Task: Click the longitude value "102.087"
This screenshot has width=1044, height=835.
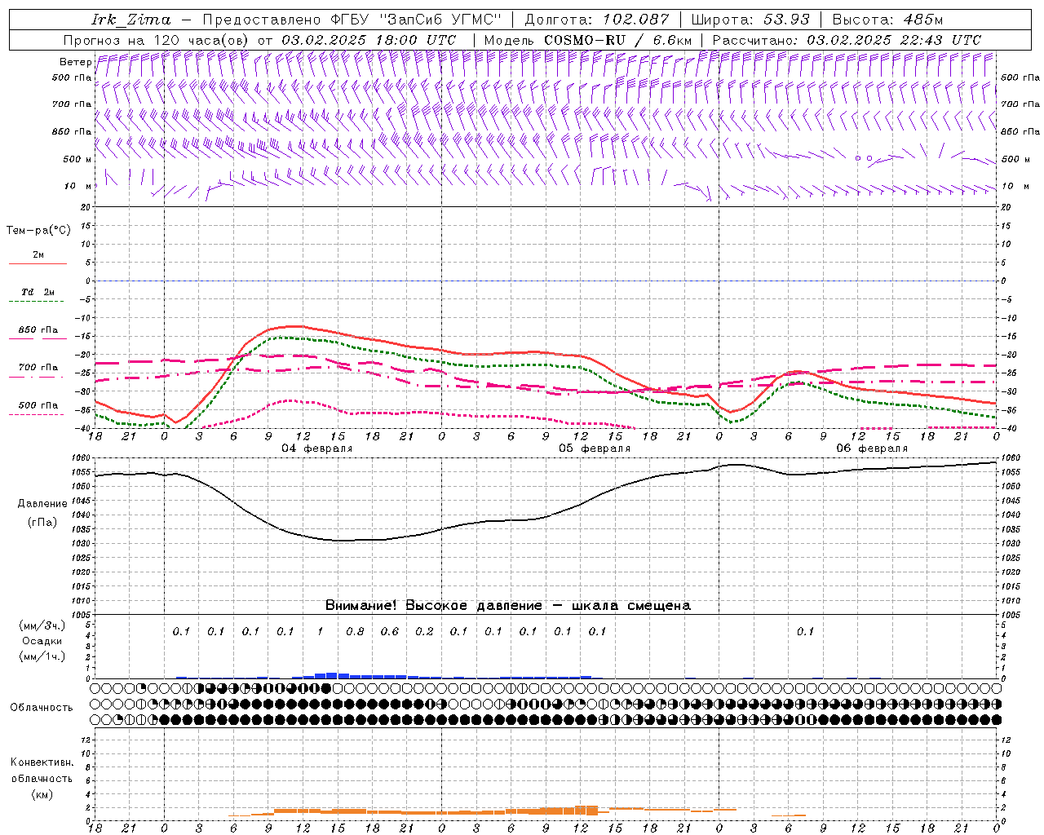Action: point(636,20)
